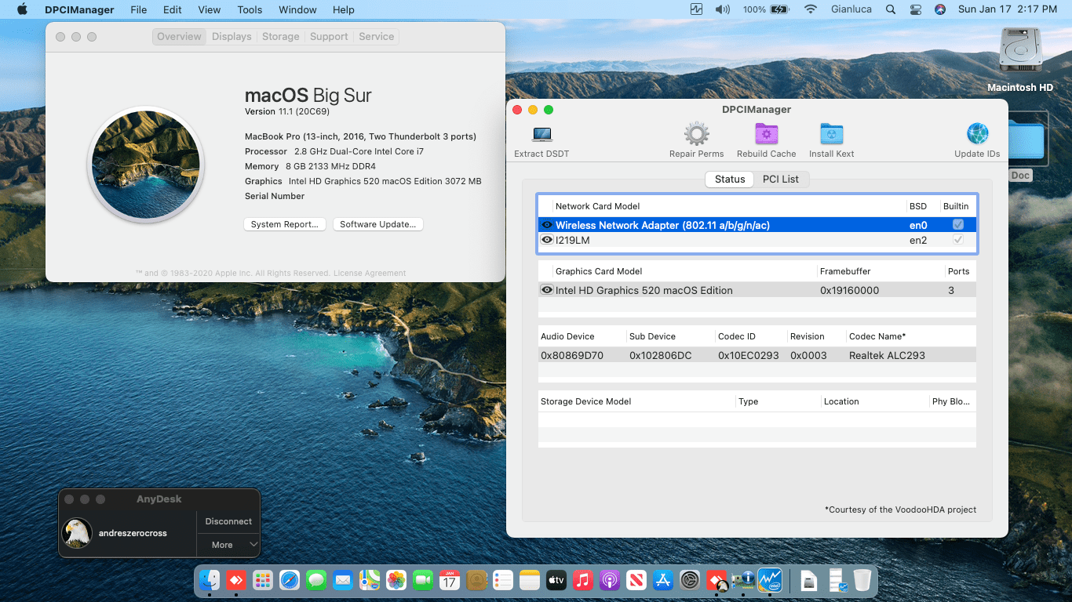Open Control Center in the menu bar
Screen dimensions: 1072x602
916,9
